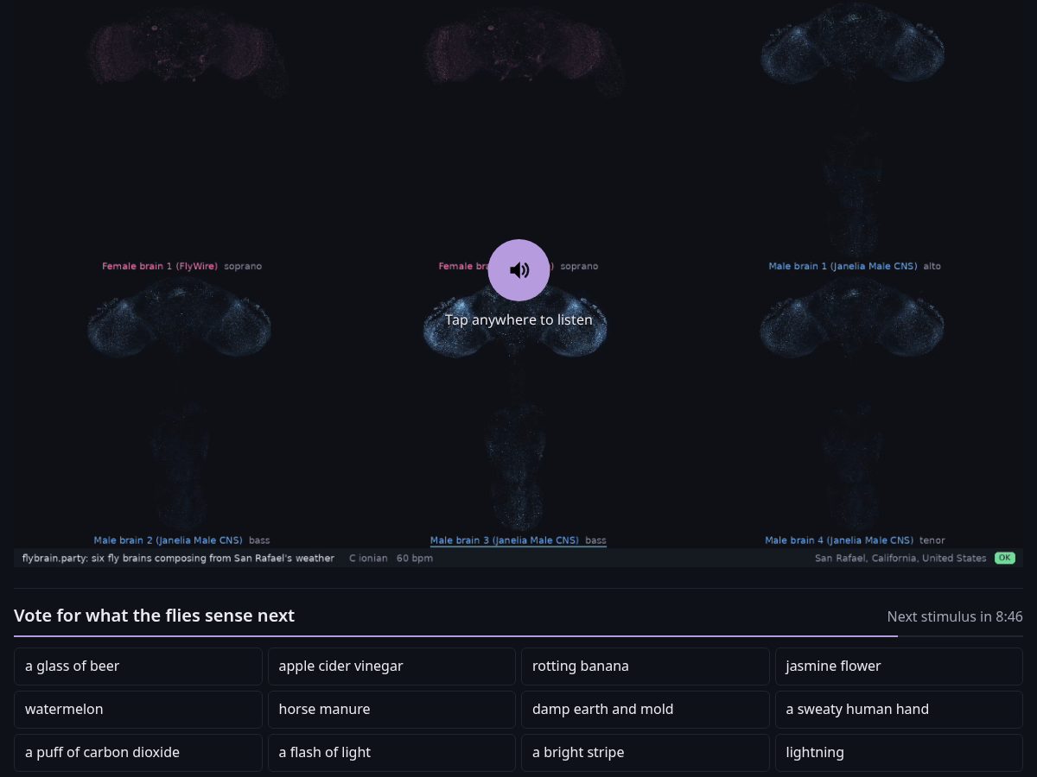
Task: Select the Male brain 2 bass brain visualization
Action: tap(180, 404)
